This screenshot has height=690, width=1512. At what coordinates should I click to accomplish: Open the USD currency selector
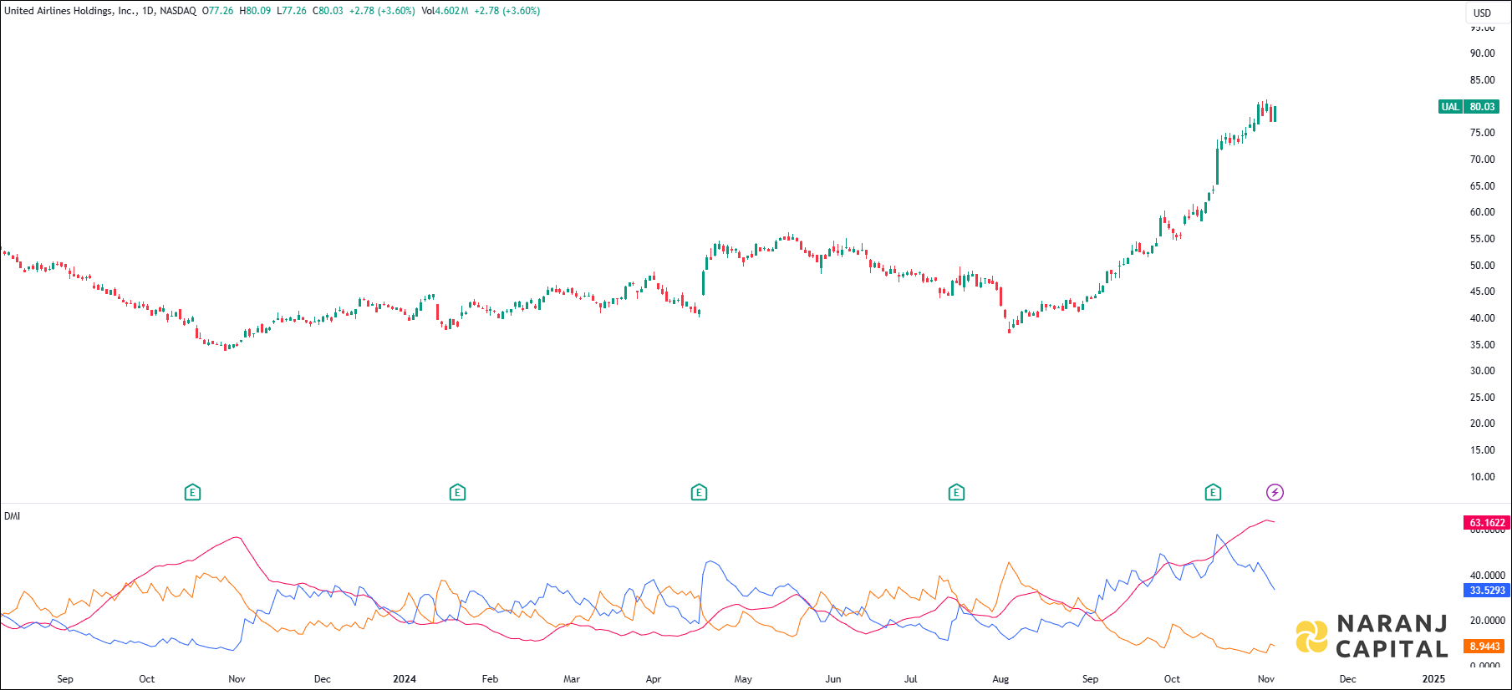(x=1482, y=13)
